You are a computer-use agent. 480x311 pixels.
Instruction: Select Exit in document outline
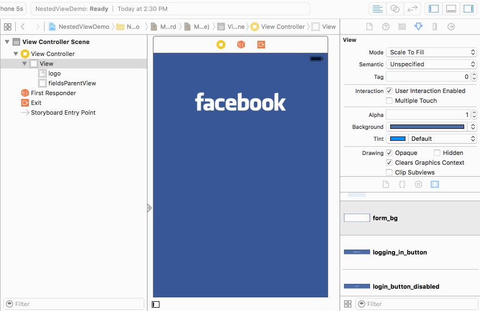coord(31,103)
